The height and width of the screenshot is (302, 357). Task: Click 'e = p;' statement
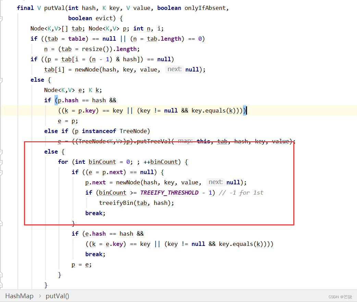[68, 121]
